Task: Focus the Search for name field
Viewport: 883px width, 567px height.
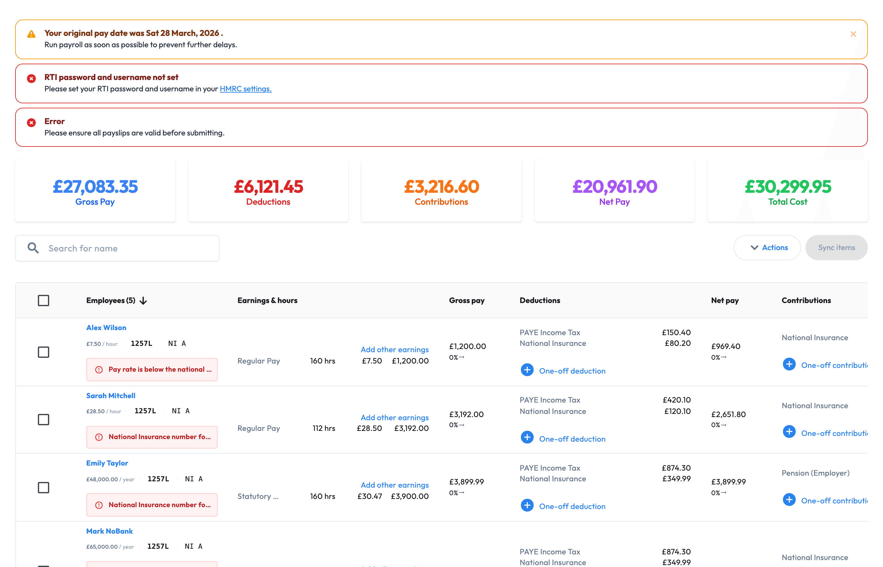Action: pos(117,248)
